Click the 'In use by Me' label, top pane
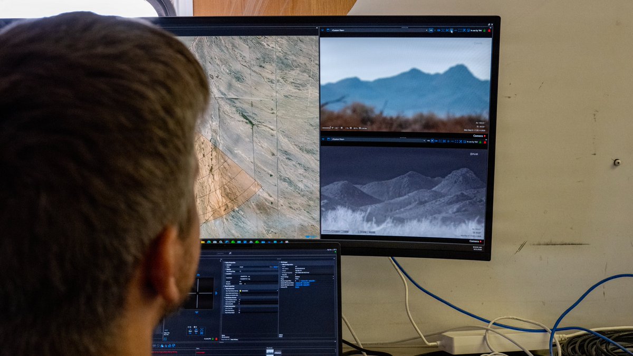The width and height of the screenshot is (633, 356). coord(476,31)
